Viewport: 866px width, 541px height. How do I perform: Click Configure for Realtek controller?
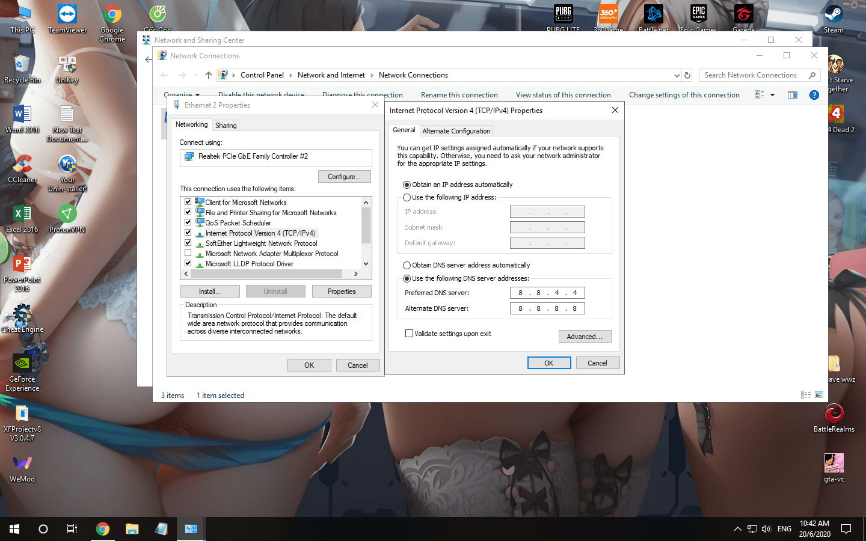click(345, 177)
